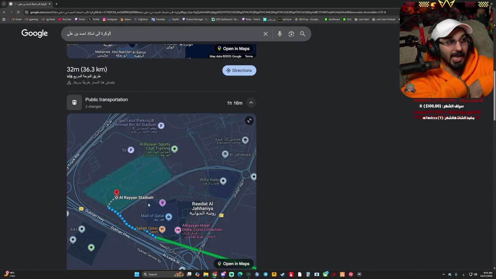Image resolution: width=496 pixels, height=279 pixels.
Task: Open a new Chrome tab
Action: click(x=57, y=4)
